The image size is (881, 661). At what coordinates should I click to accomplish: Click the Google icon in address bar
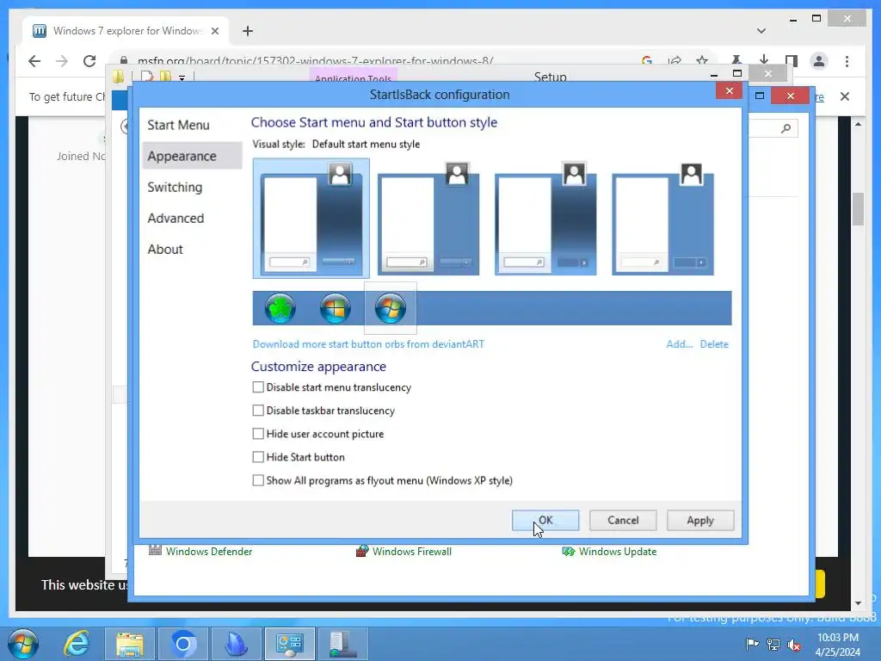pos(647,60)
